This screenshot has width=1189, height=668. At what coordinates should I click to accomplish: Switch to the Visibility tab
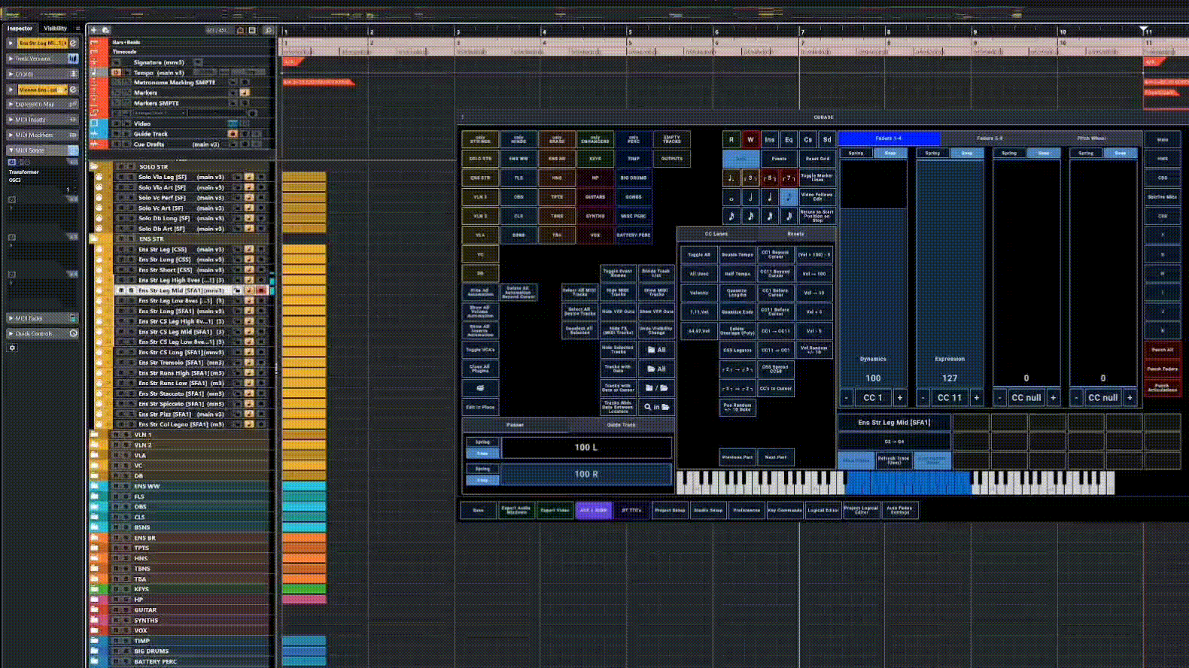coord(56,29)
